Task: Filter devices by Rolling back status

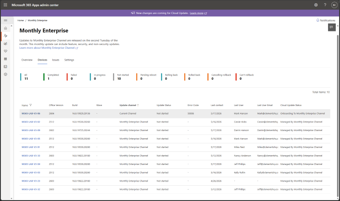Action: 170,77
